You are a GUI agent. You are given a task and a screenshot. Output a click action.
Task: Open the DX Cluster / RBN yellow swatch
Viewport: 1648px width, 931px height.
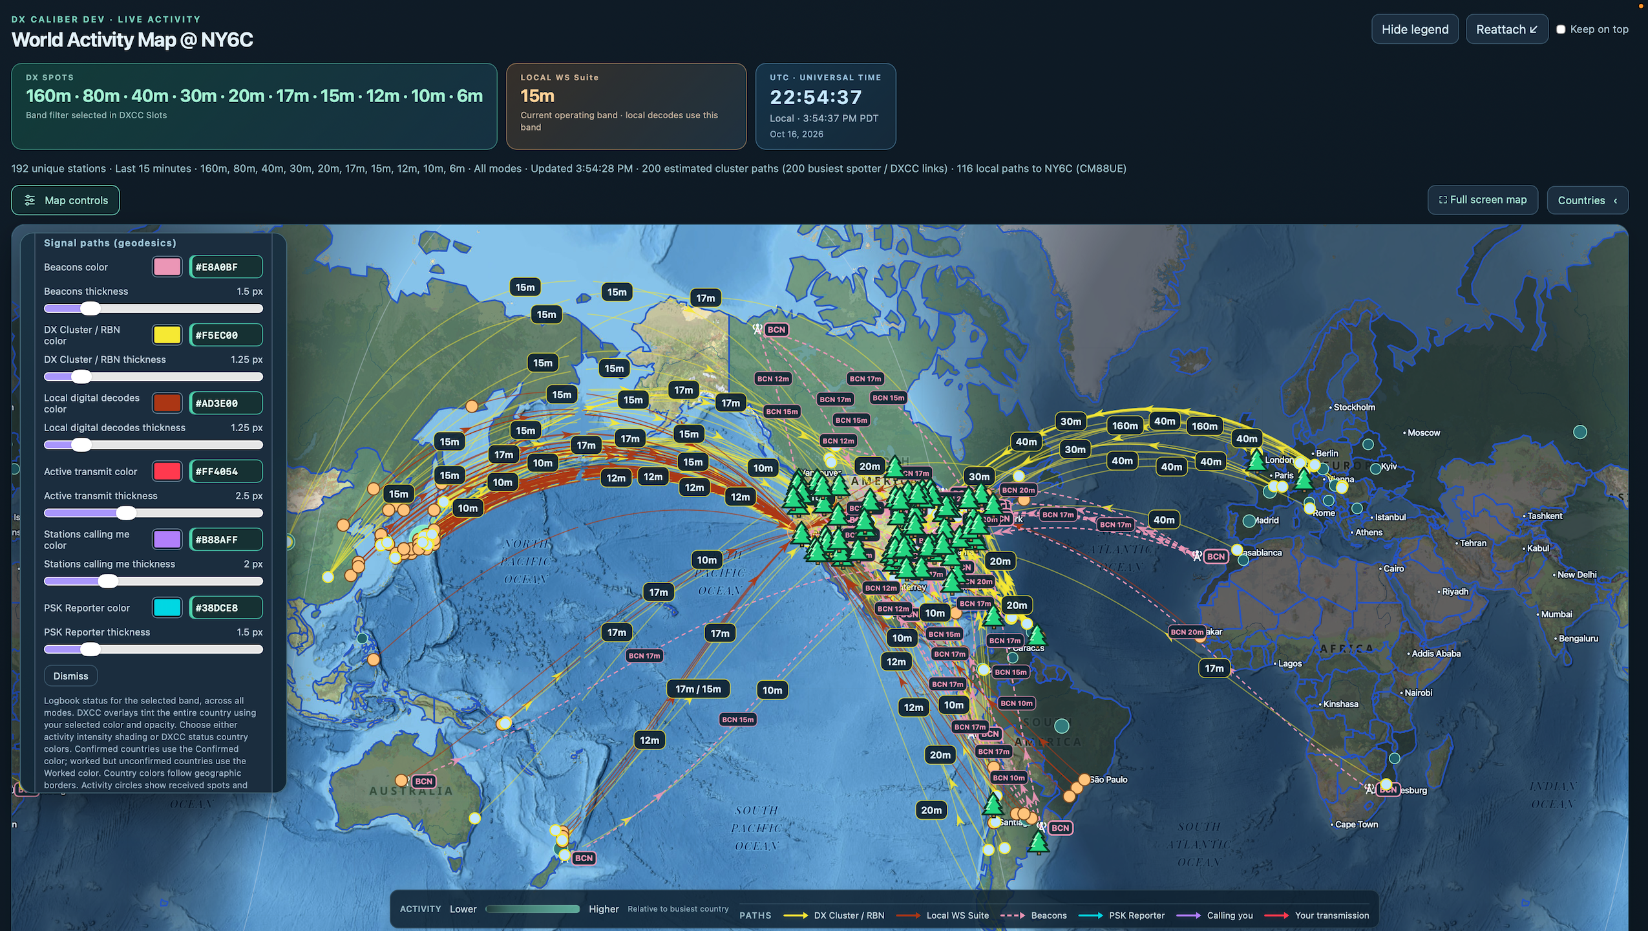(167, 335)
